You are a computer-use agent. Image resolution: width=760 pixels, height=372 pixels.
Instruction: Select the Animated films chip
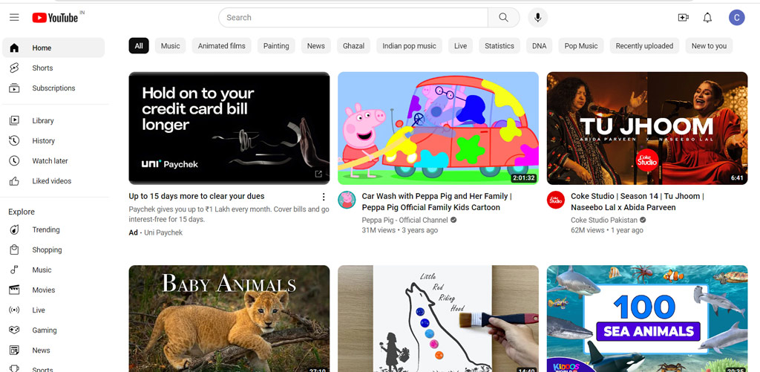[221, 45]
